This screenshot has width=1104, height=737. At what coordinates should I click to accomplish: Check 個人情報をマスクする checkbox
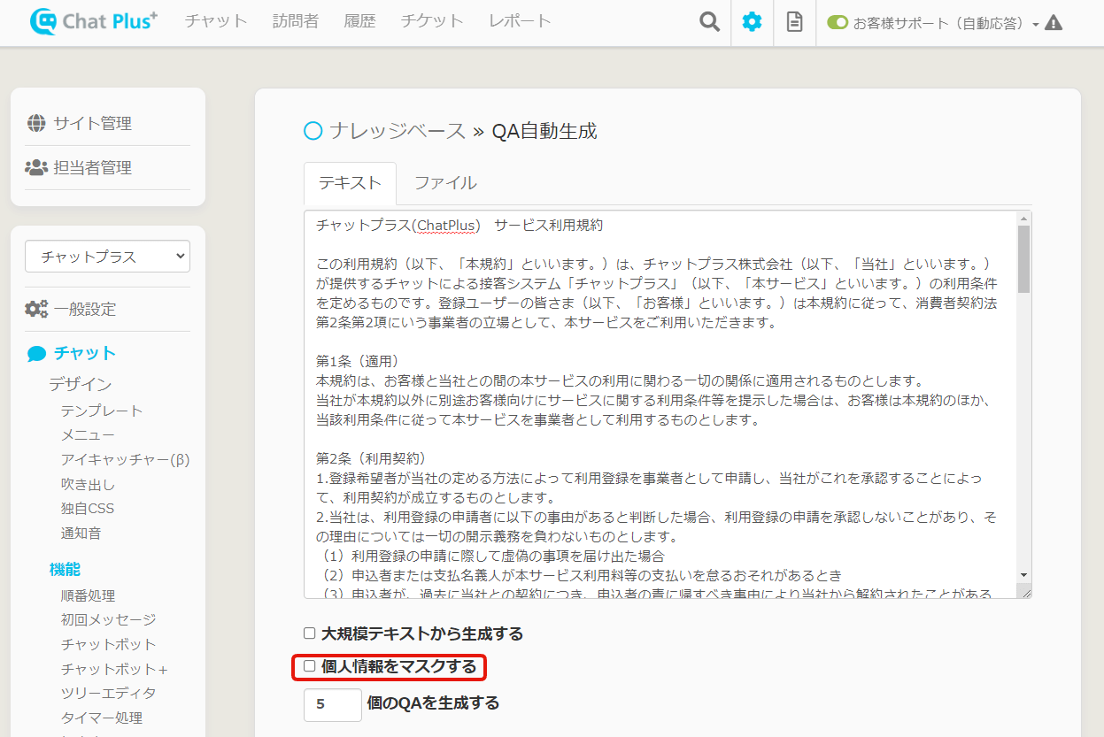[x=310, y=666]
